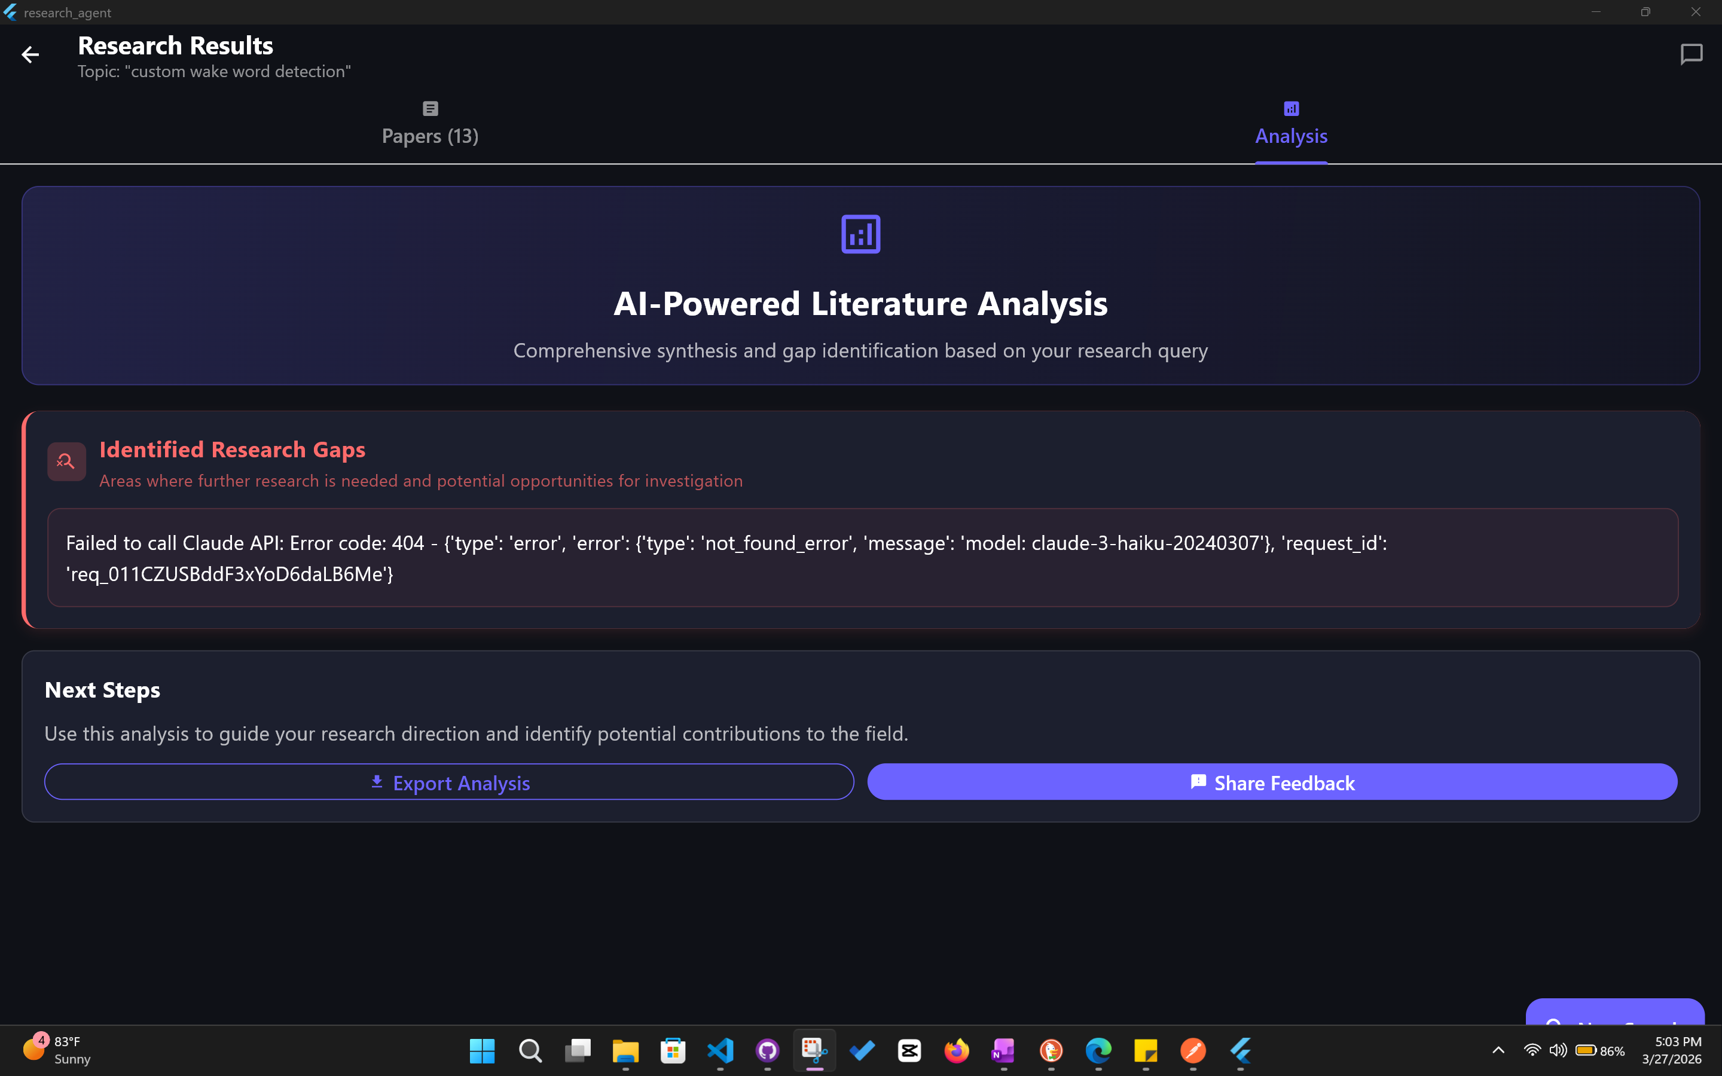Open File Explorer in taskbar
Image resolution: width=1722 pixels, height=1076 pixels.
(x=625, y=1050)
